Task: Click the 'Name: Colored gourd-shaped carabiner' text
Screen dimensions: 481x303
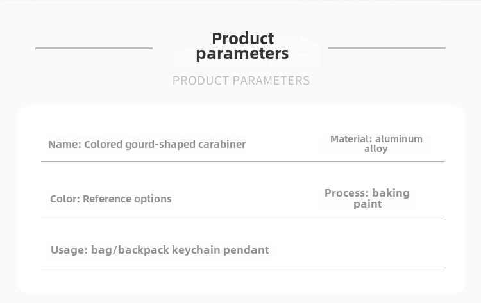Action: click(147, 145)
